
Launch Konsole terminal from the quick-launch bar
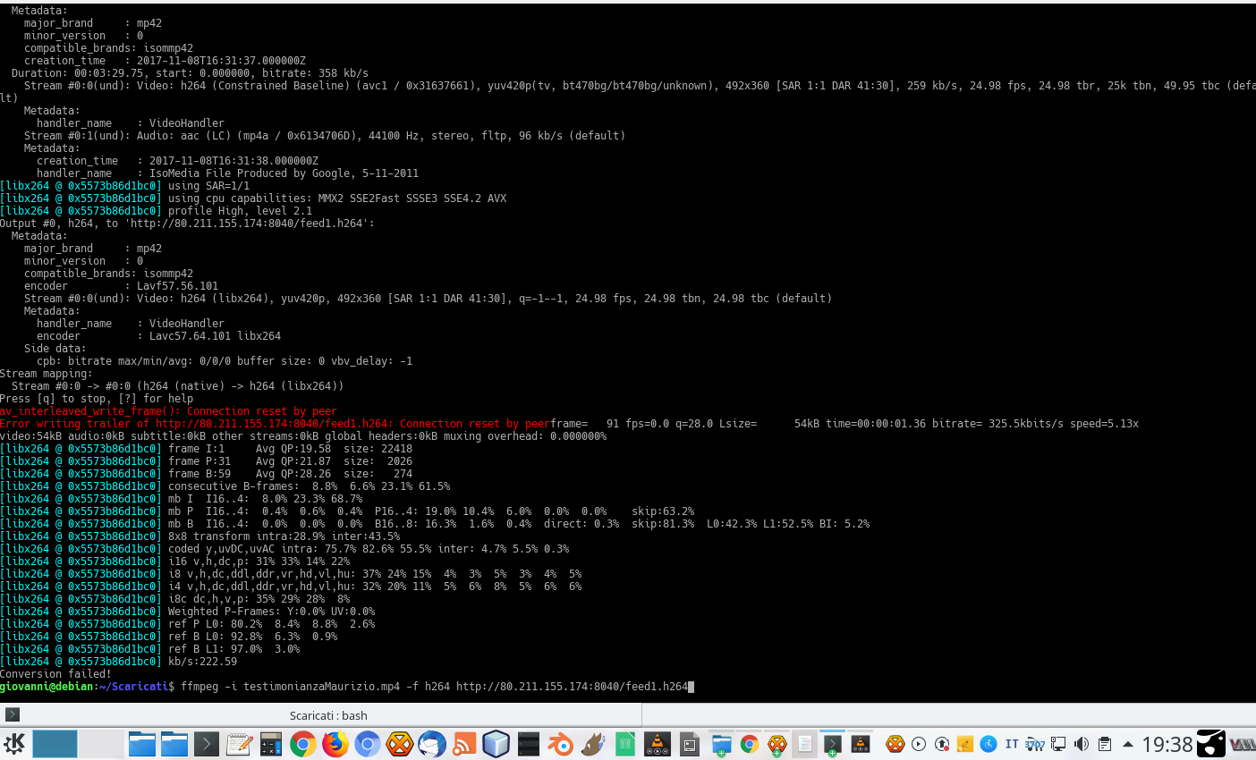pos(207,744)
